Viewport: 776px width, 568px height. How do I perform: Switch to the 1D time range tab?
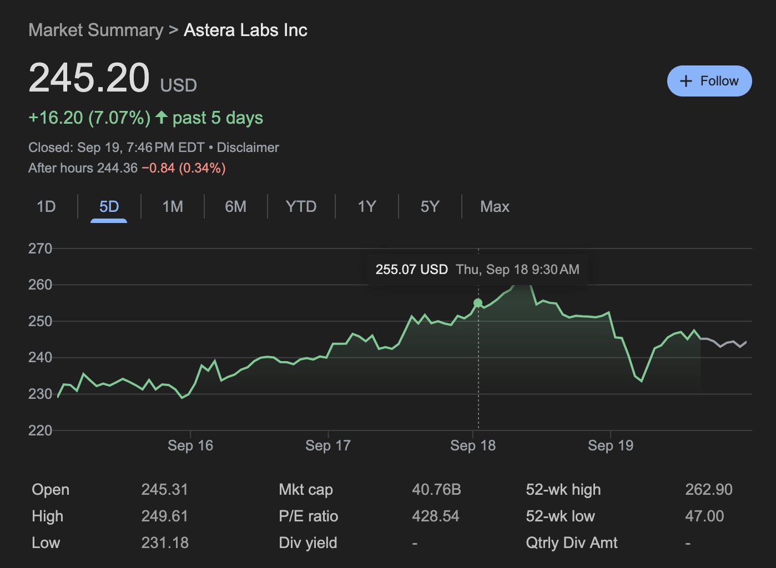[x=46, y=206]
